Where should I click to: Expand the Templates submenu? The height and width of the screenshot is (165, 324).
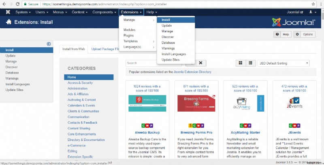click(x=139, y=41)
